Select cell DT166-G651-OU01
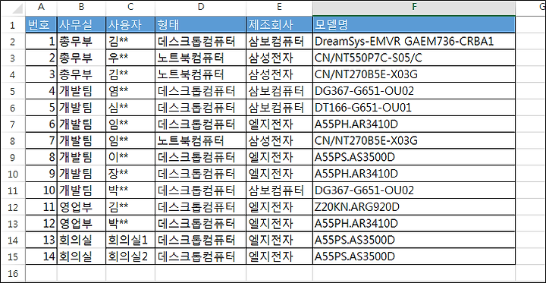Viewport: 546px width, 283px height. (x=414, y=107)
